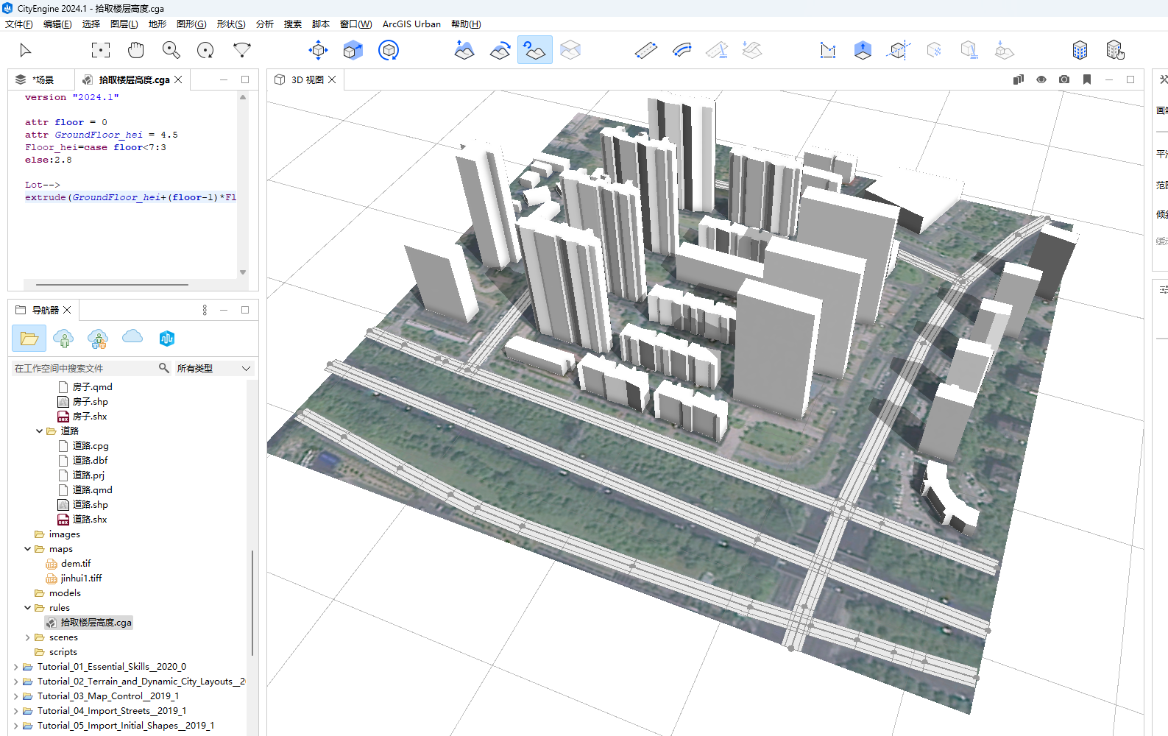1168x736 pixels.
Task: Pick the blue move transform tool
Action: 318,50
